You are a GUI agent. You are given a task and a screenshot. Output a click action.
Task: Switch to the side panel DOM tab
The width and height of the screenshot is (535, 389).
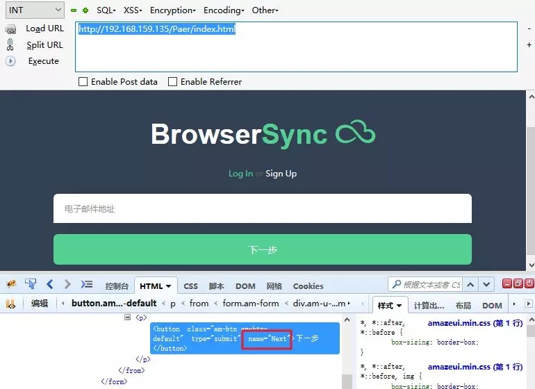point(492,306)
